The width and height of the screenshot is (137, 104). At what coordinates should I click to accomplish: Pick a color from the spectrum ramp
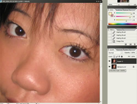click(122, 24)
